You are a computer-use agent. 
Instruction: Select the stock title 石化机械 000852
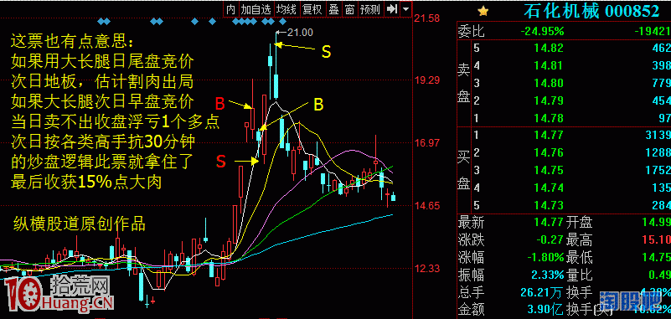591,11
